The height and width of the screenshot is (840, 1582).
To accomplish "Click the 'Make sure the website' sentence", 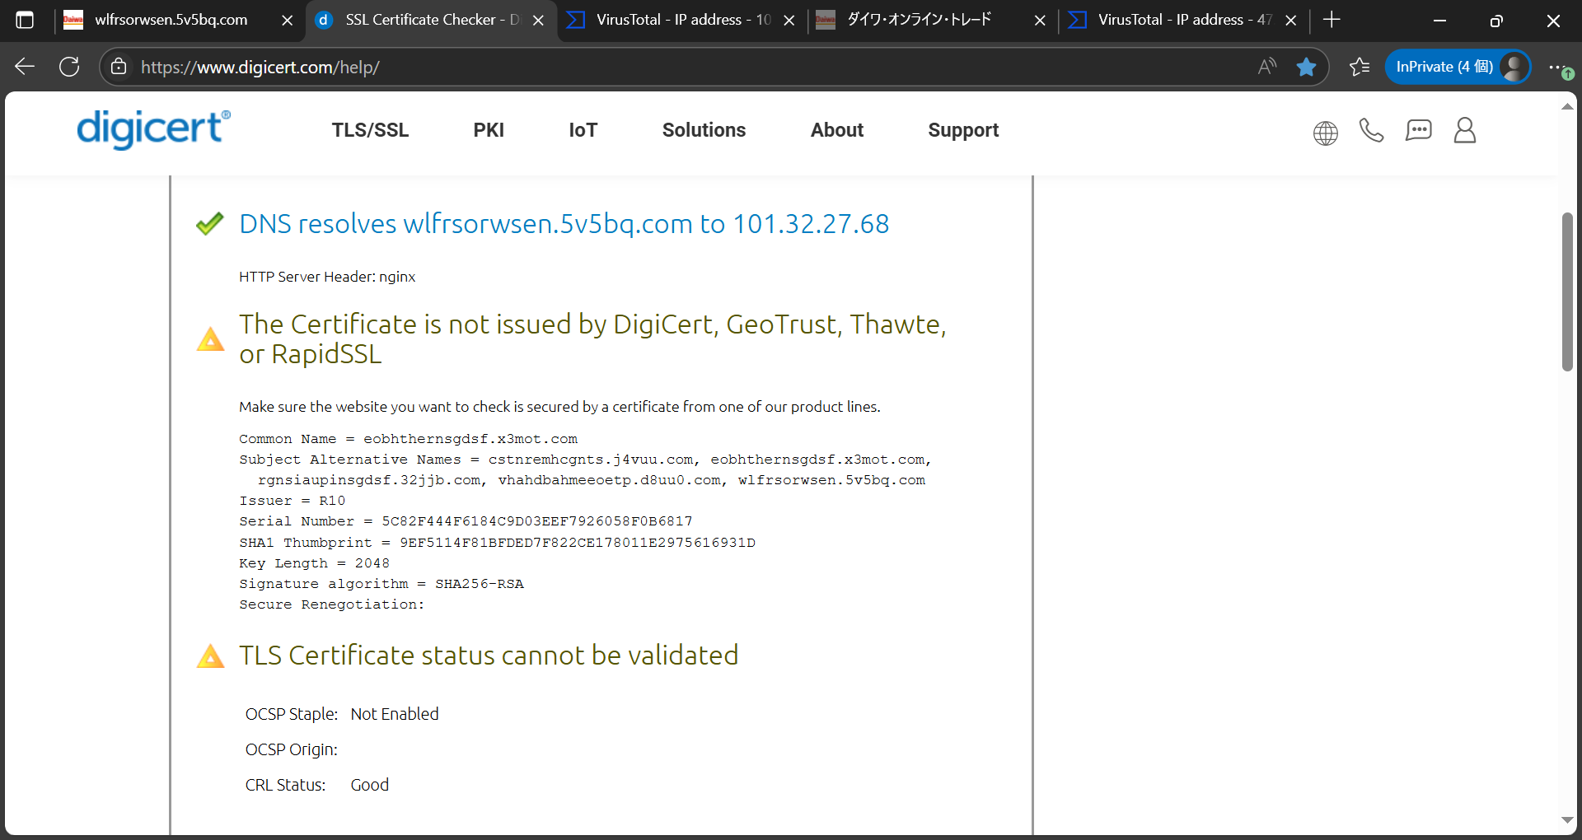I will click(x=559, y=407).
